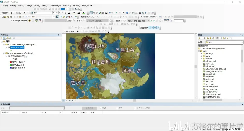The width and height of the screenshot is (244, 131).
Task: Toggle underline text formatting
Action: 66,13
